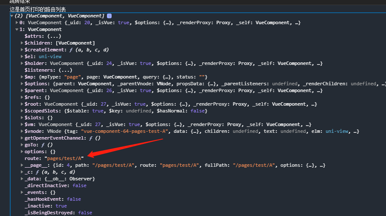Click the _uid 20 value in entry 0
This screenshot has width=386, height=216.
[87, 22]
